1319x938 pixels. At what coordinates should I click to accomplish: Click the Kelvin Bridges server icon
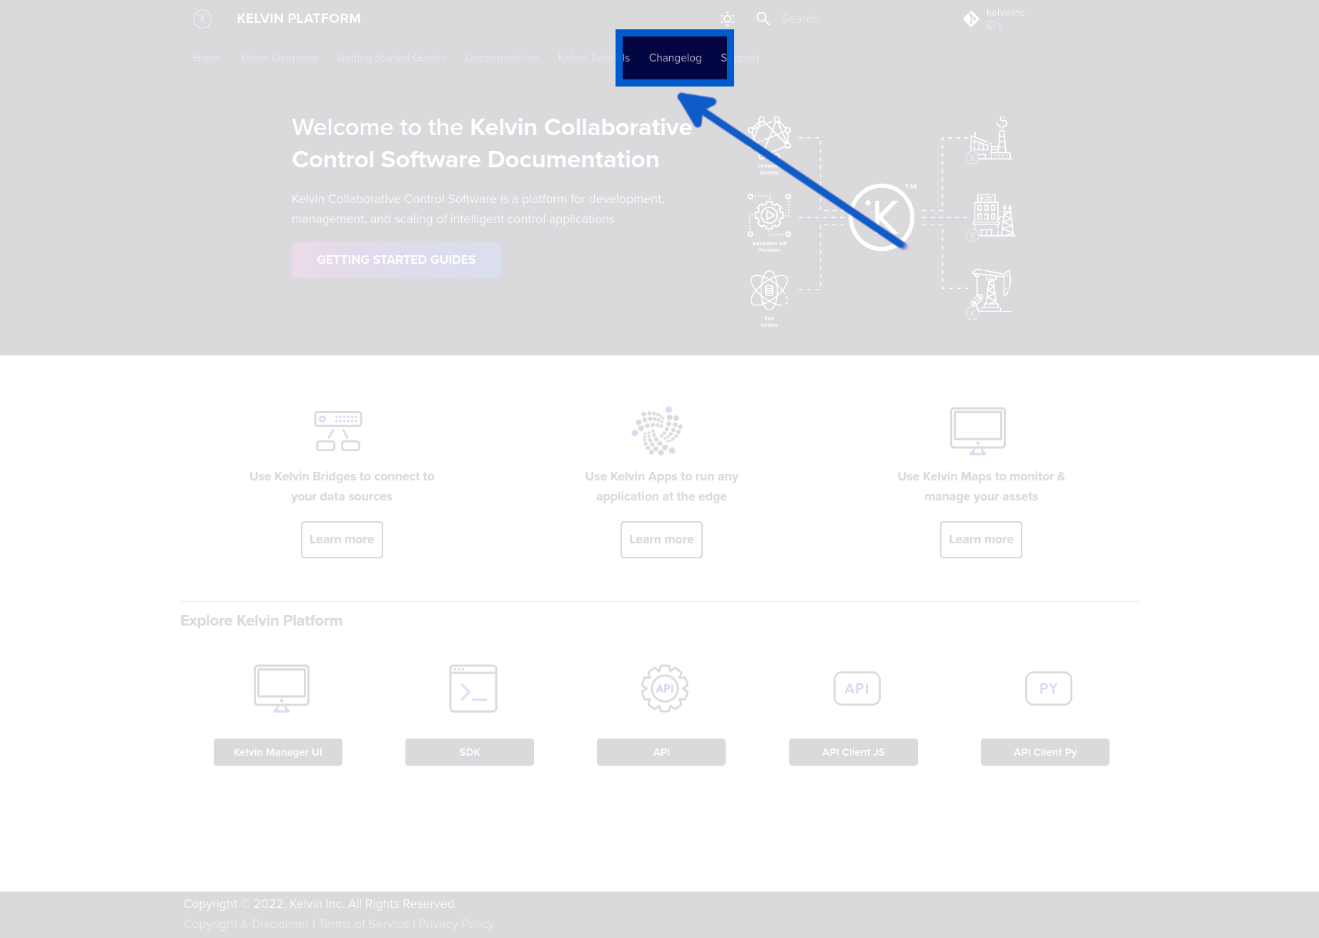338,431
